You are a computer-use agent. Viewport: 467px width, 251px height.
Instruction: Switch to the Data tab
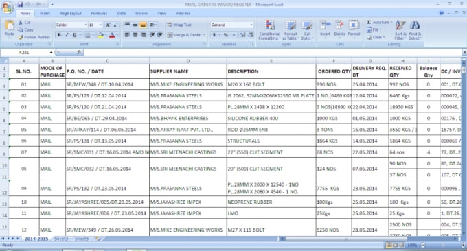[122, 14]
